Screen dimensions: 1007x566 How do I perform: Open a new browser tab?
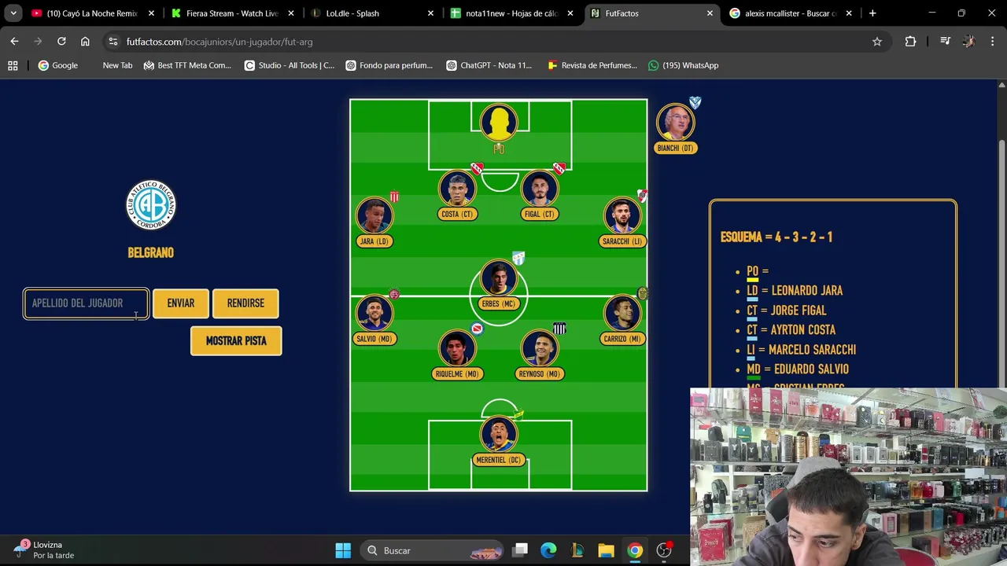872,13
